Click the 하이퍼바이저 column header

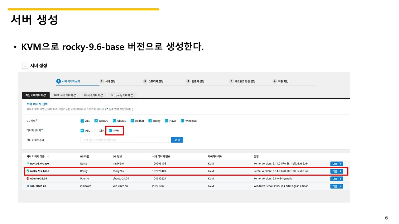click(x=215, y=156)
